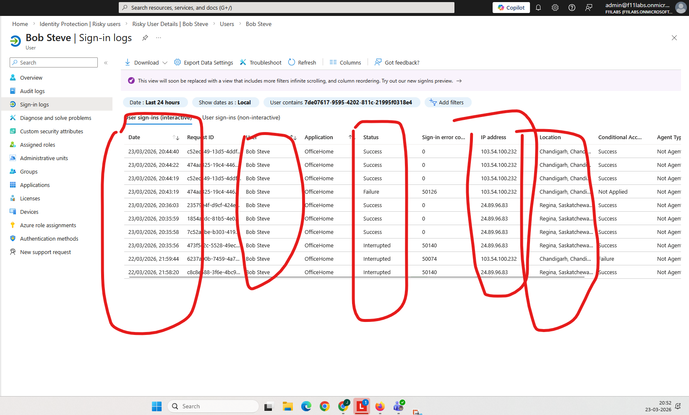Collapse the left navigation menu
Viewport: 689px width, 415px height.
point(106,62)
